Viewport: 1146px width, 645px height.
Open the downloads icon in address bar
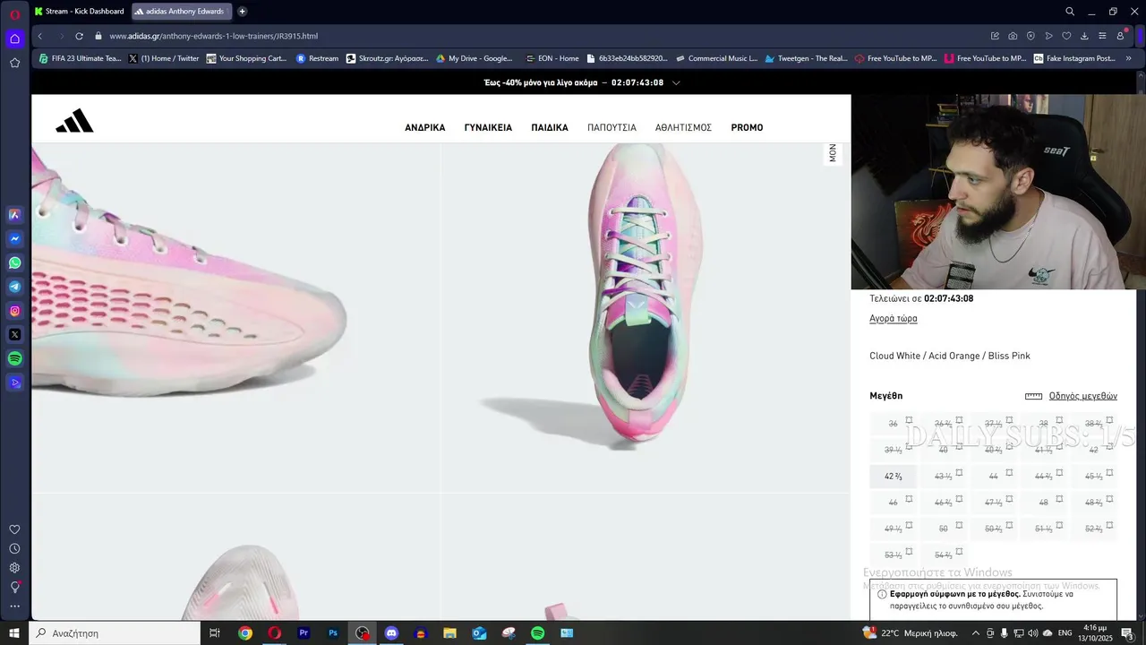(1084, 36)
